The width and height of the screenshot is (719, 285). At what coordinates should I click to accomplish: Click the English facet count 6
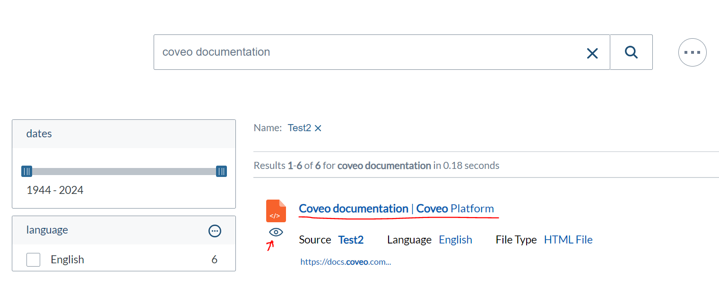coord(215,260)
